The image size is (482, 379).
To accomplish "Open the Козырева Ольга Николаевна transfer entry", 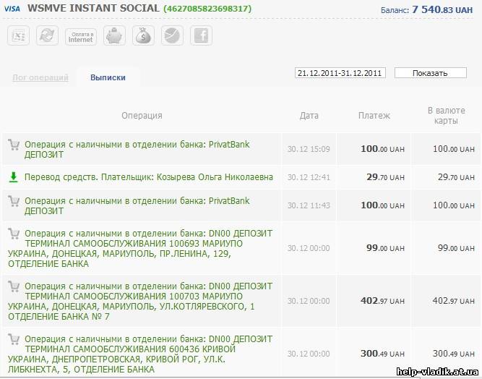I will 148,177.
